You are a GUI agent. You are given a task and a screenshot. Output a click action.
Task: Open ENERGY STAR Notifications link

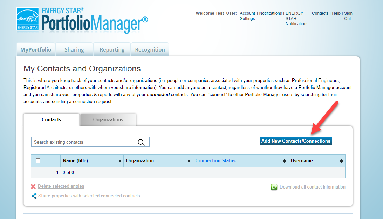(x=297, y=19)
